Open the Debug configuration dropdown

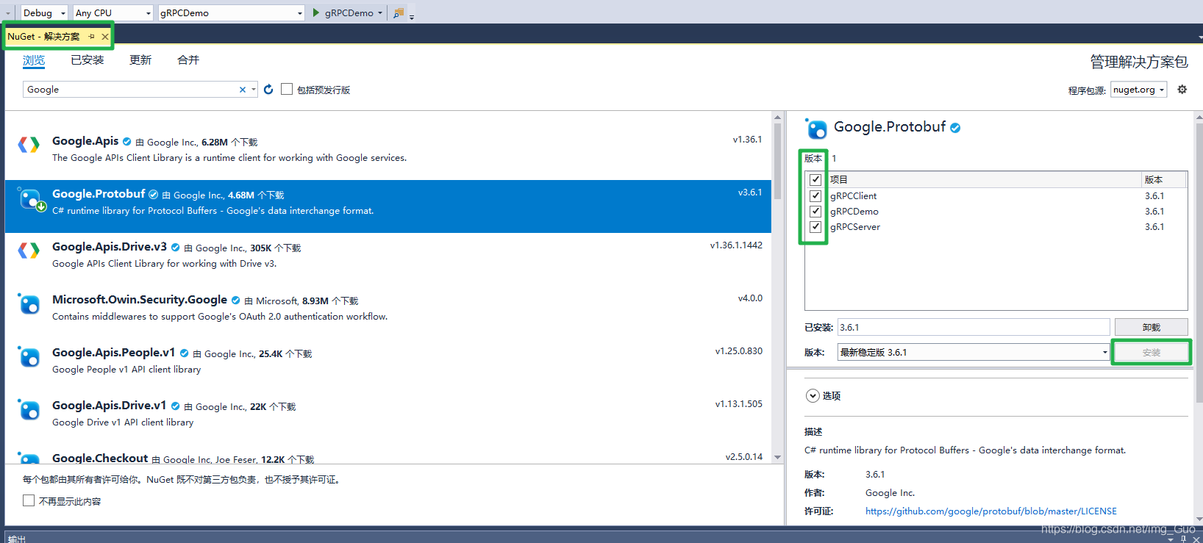(44, 12)
